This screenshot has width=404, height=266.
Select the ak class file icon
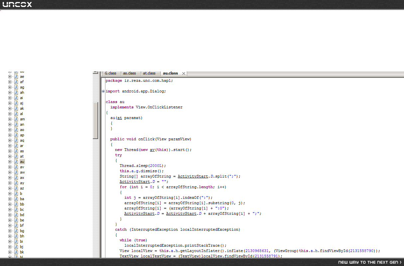pyautogui.click(x=16, y=108)
